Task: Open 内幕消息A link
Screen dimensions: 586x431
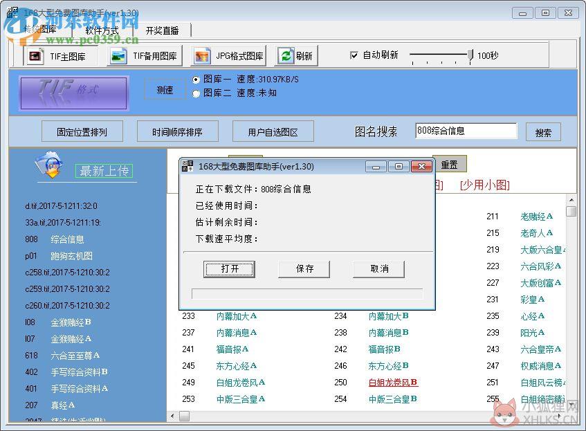Action: coord(237,333)
